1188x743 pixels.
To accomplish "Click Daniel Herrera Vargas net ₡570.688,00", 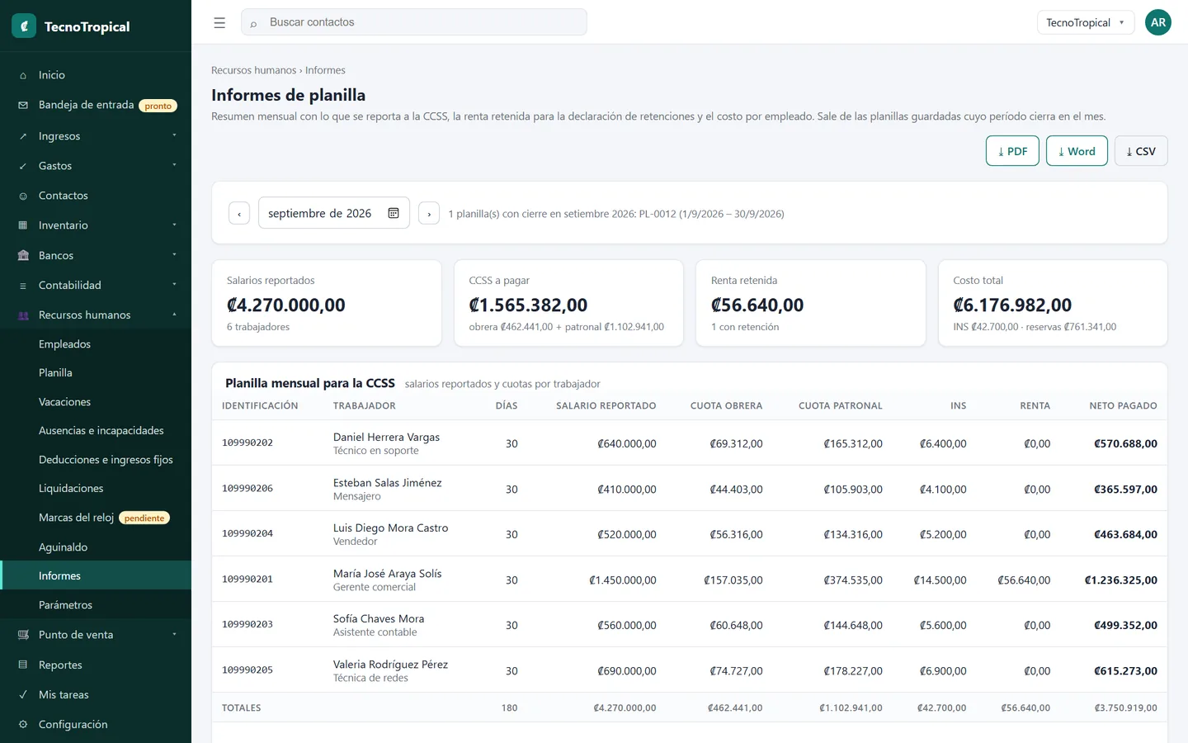I will [1125, 443].
